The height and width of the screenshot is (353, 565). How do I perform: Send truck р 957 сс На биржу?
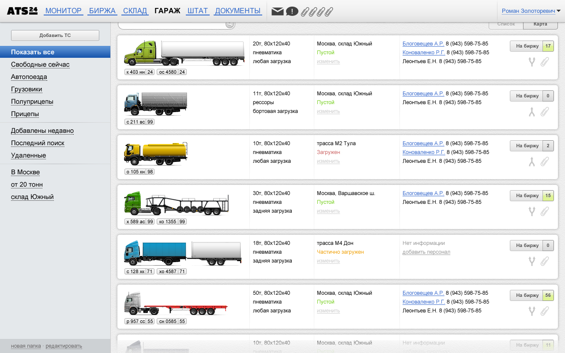(x=527, y=295)
